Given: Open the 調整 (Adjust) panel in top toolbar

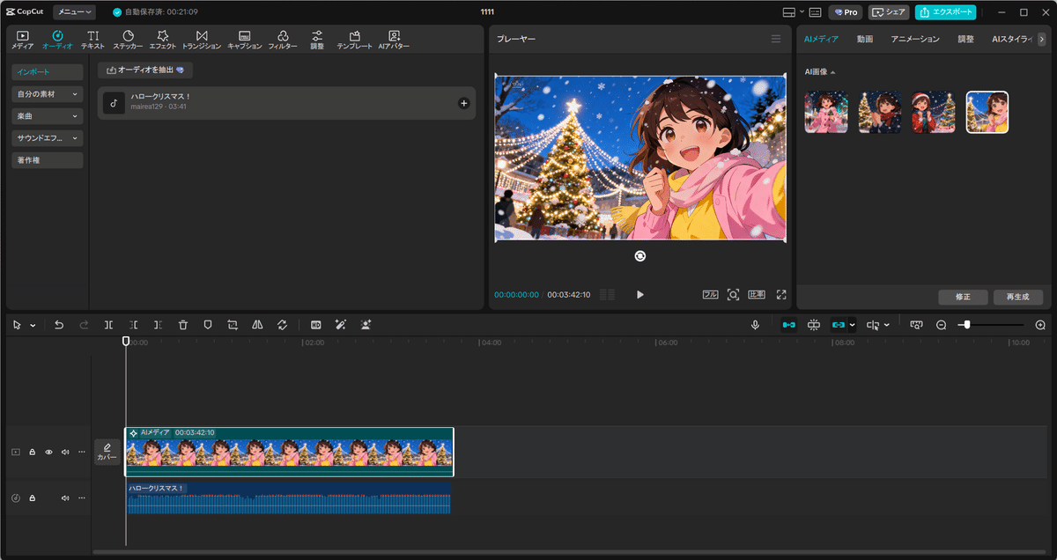Looking at the screenshot, I should coord(316,40).
